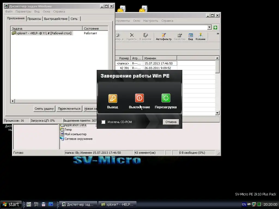
Task: Click the monitor with checkmark tray icon
Action: 254,204
